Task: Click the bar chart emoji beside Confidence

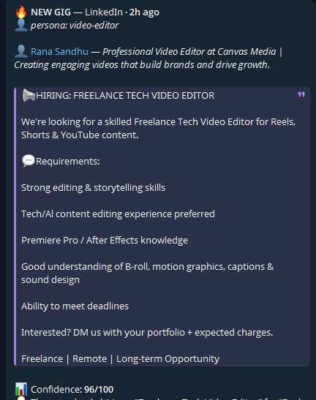Action: click(21, 389)
